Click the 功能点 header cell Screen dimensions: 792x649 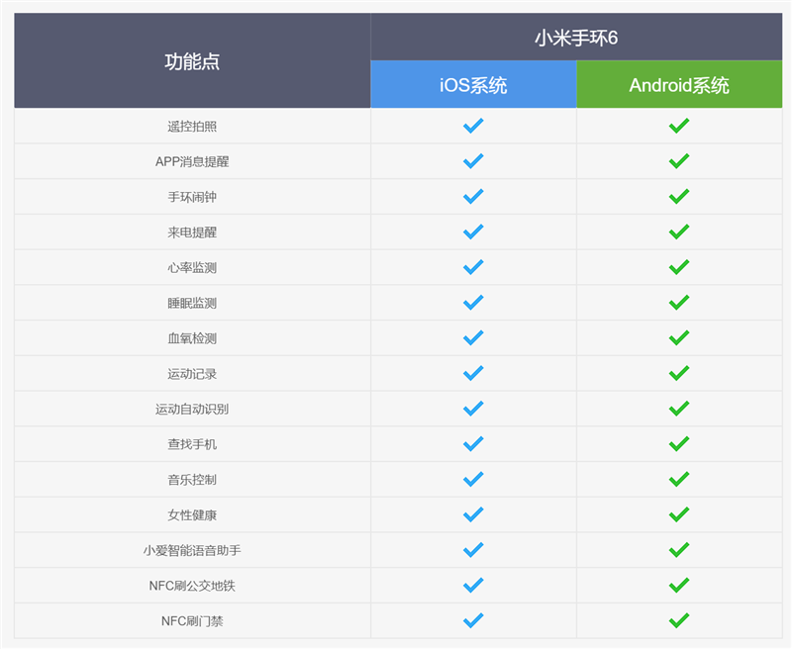point(192,61)
